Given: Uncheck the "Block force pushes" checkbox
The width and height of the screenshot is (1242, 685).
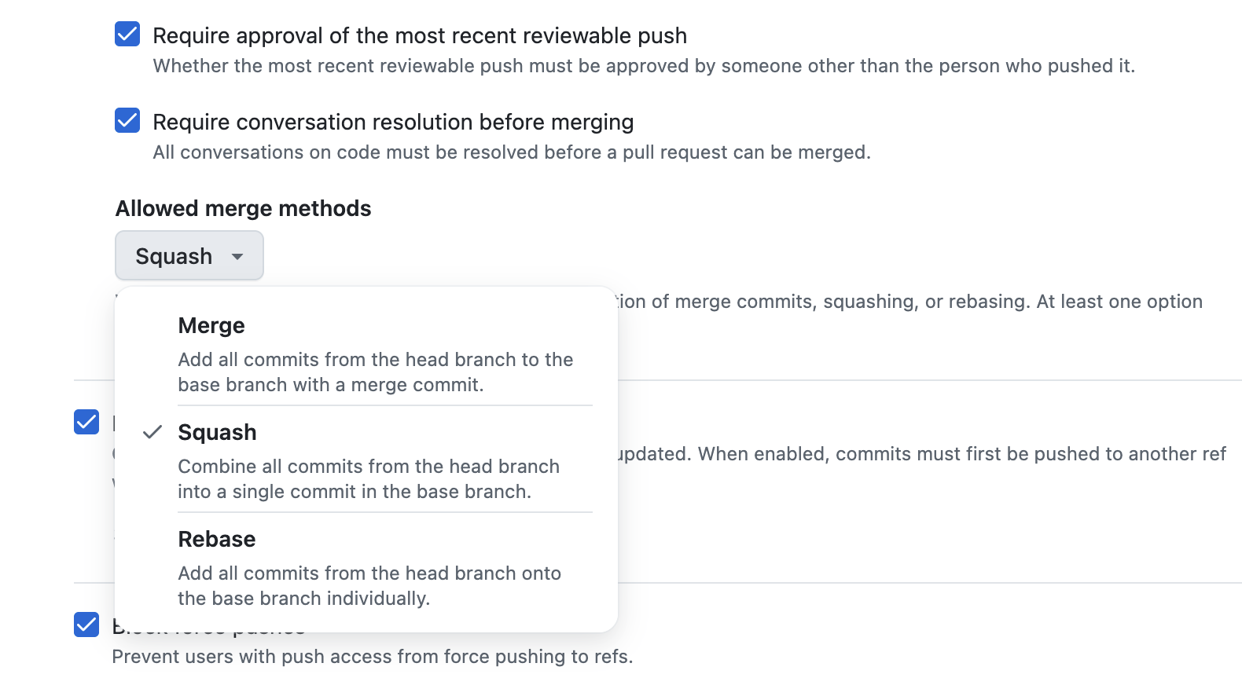Looking at the screenshot, I should coord(86,625).
